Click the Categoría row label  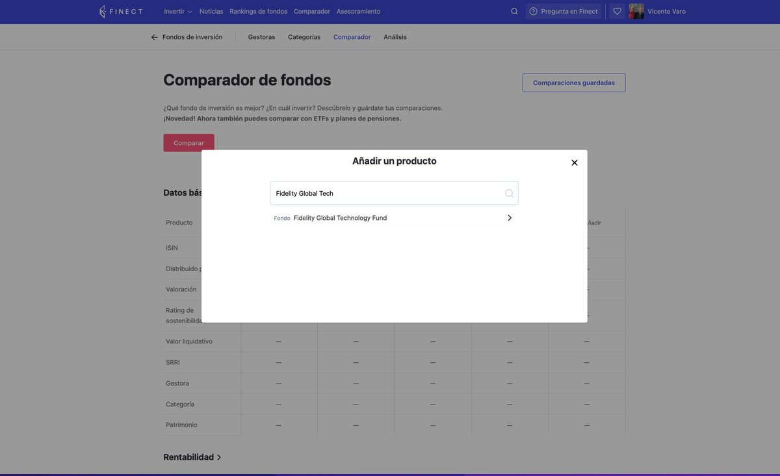click(x=180, y=404)
